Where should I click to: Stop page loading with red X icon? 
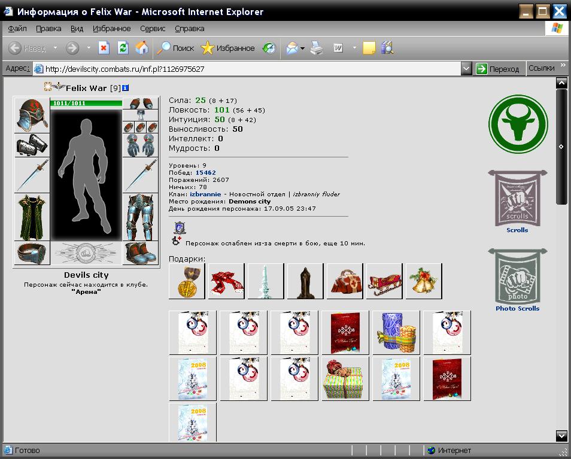104,48
